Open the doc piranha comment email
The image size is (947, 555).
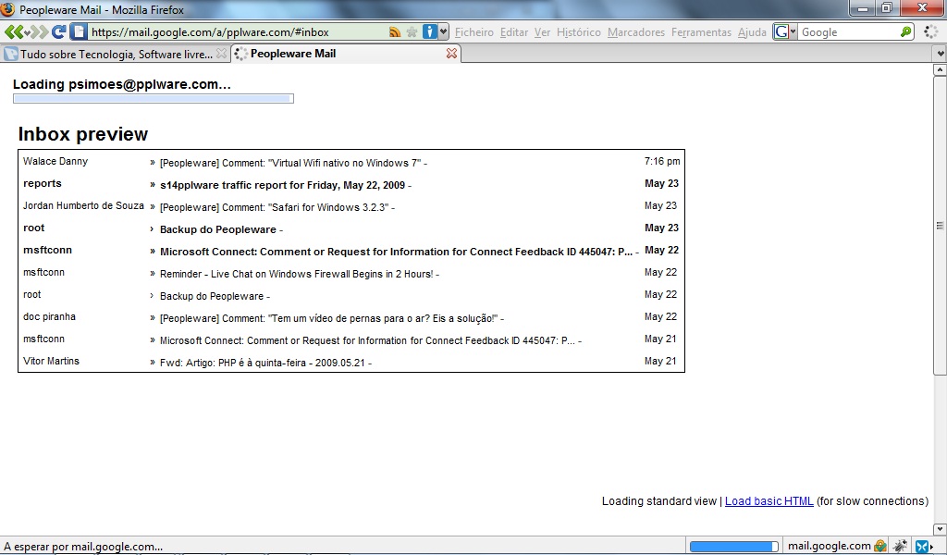[x=351, y=317]
